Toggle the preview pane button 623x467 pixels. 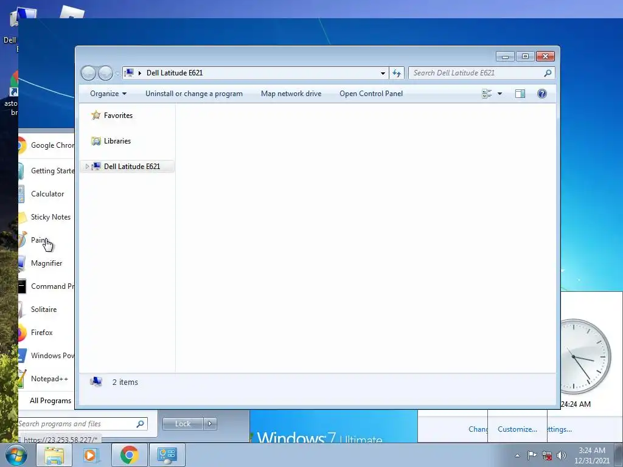tap(520, 94)
